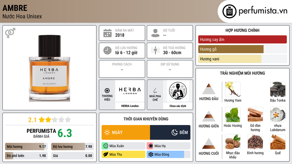
Task: Click the Đinh hương note image
Action: (x=255, y=142)
